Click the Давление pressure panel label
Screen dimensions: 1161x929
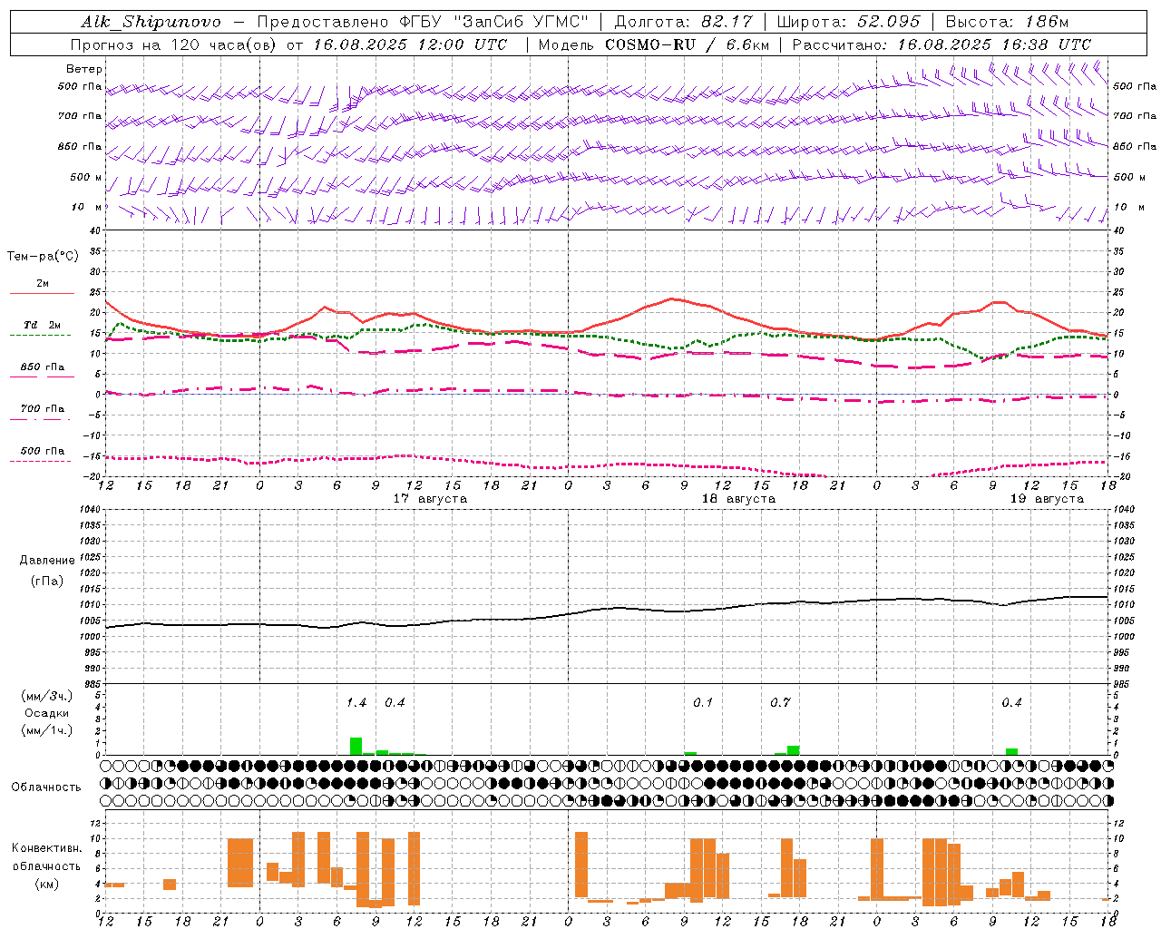[x=47, y=561]
